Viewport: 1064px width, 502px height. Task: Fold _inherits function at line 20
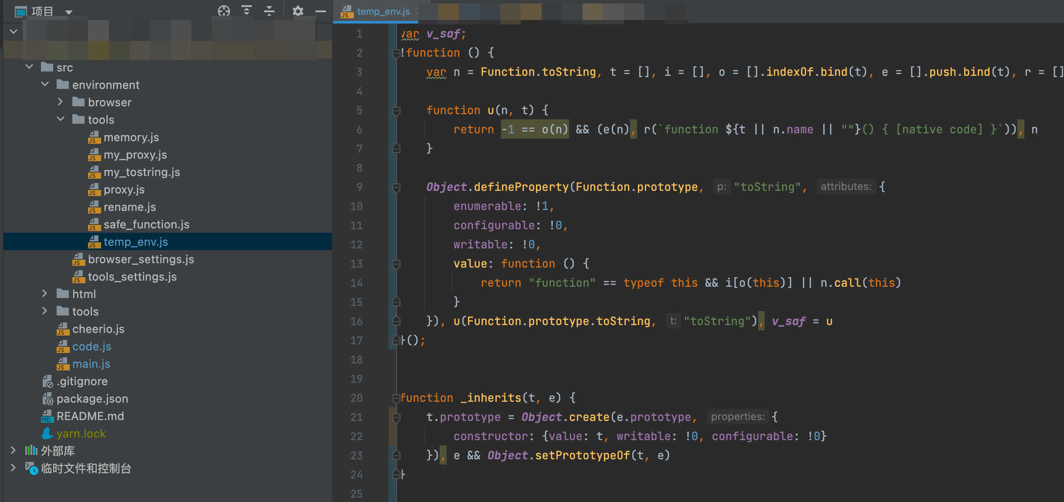pos(396,398)
